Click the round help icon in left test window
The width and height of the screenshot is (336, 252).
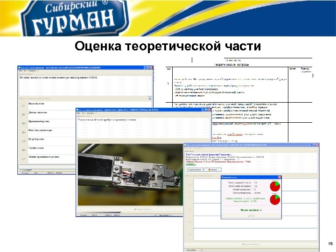tap(150, 98)
